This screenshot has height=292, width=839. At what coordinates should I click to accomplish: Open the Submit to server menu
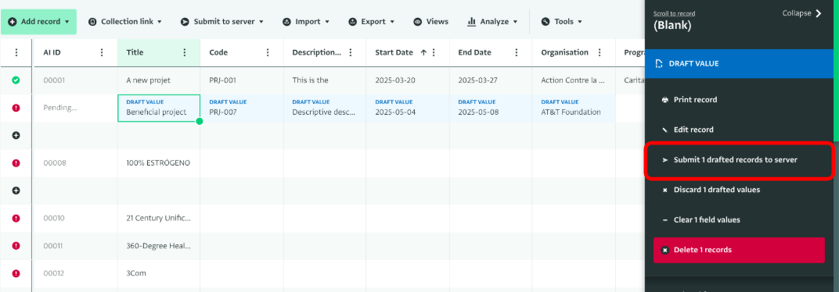(222, 22)
